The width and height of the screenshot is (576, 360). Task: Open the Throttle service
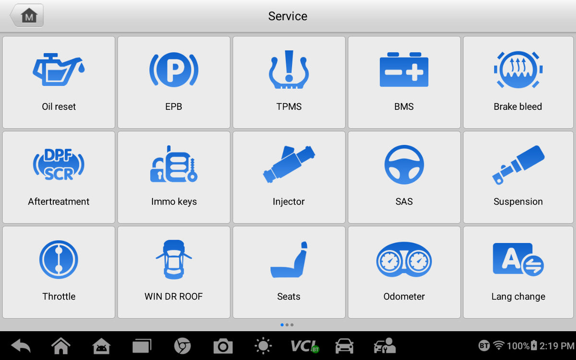pos(59,272)
